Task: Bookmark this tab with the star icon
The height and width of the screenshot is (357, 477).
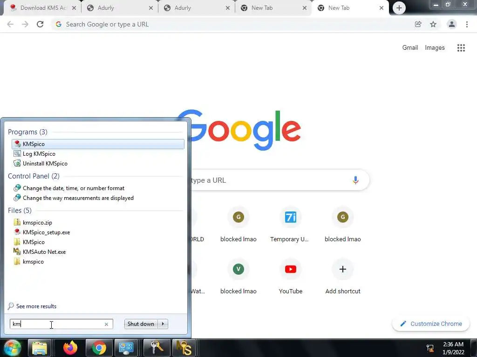Action: [x=433, y=24]
